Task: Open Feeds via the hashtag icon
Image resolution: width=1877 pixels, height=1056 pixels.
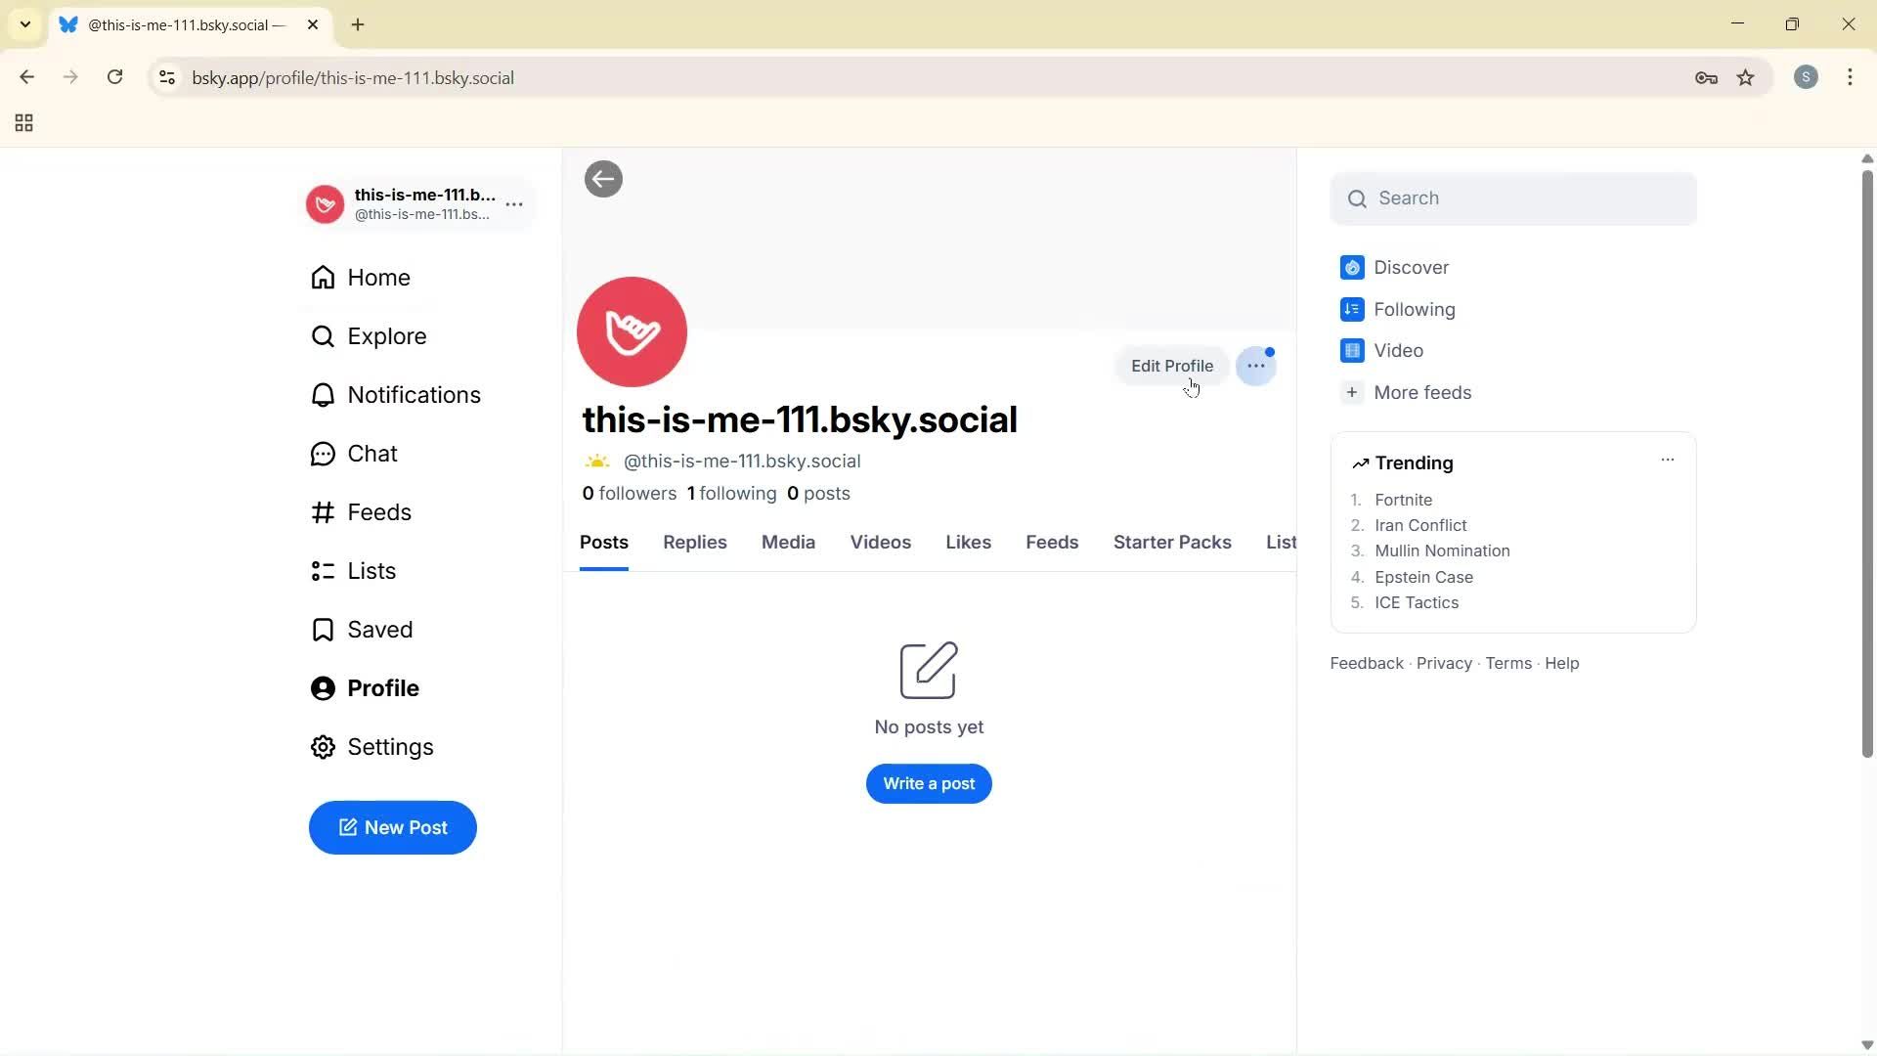Action: coord(323,511)
